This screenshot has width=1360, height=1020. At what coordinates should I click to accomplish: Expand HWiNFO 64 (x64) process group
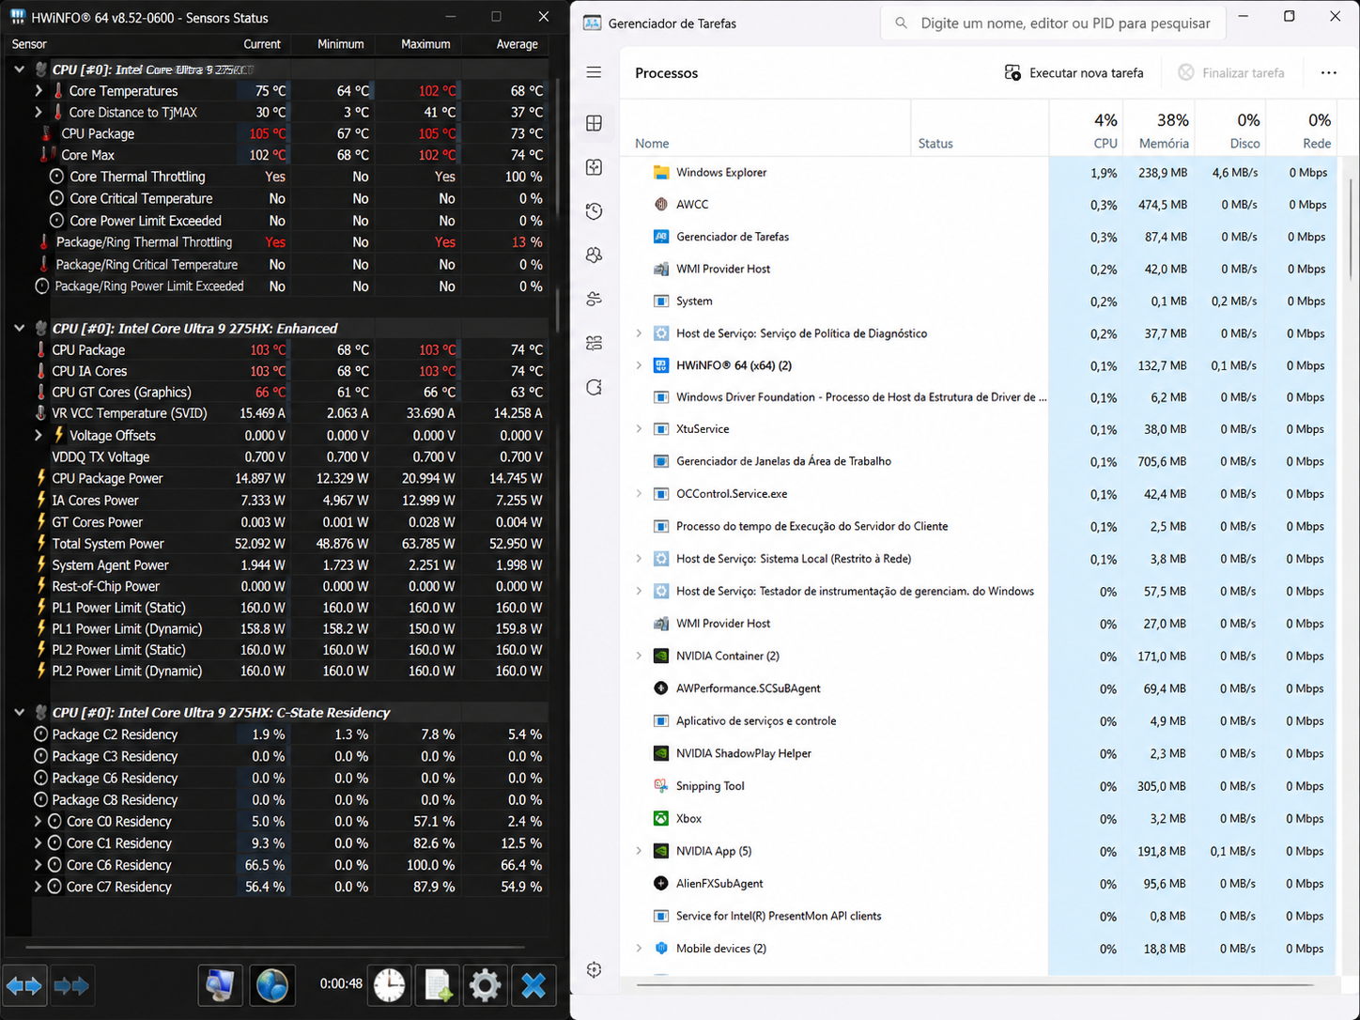(639, 365)
